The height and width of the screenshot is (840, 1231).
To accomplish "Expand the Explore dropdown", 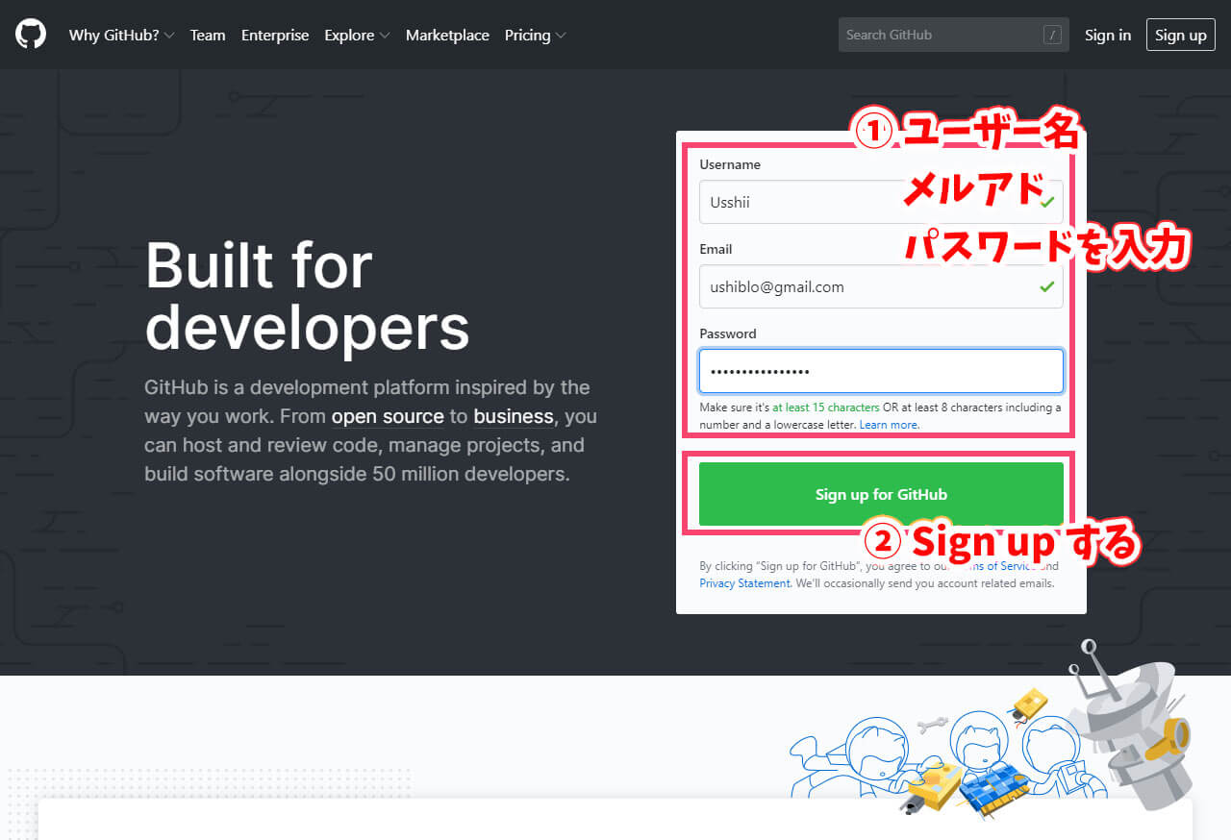I will (357, 35).
